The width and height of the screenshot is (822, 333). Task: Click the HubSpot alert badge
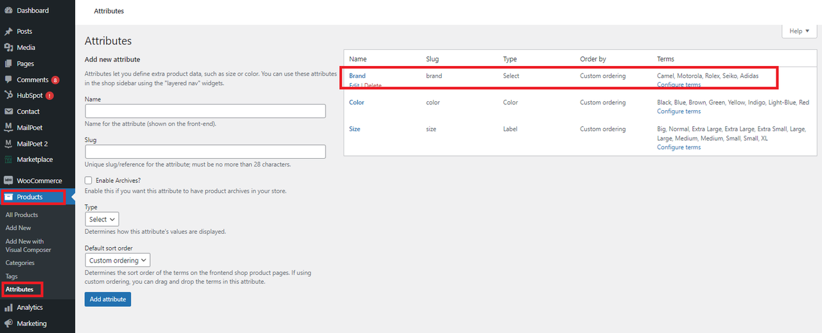[49, 96]
